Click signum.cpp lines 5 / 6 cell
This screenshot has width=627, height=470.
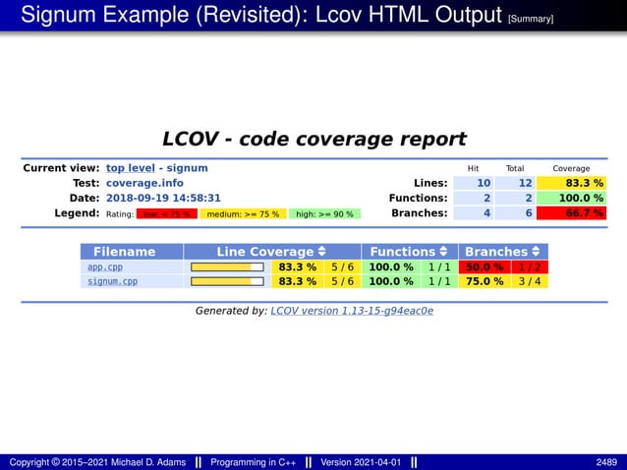tap(342, 281)
